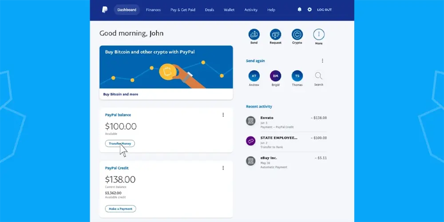This screenshot has height=222, width=444.
Task: Click Buy Bitcoin and more link
Action: tap(121, 94)
